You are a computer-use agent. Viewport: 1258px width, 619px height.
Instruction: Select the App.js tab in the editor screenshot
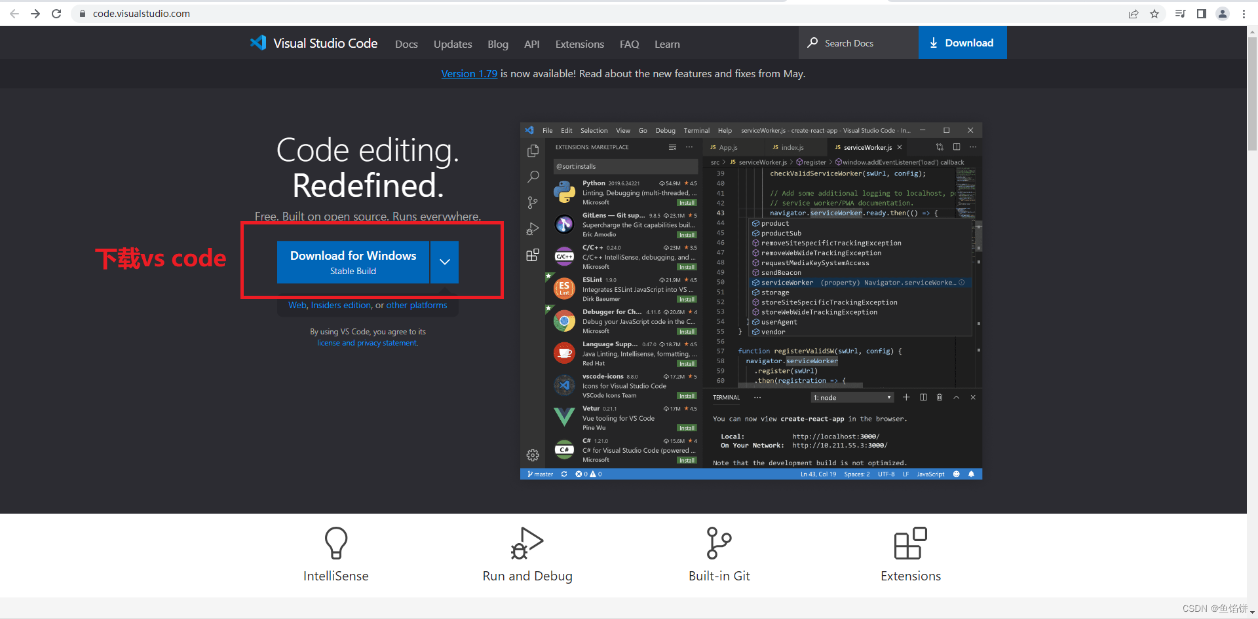tap(728, 147)
